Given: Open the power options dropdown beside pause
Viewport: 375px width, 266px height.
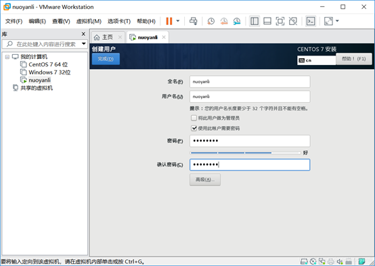Looking at the screenshot, I should pyautogui.click(x=178, y=21).
